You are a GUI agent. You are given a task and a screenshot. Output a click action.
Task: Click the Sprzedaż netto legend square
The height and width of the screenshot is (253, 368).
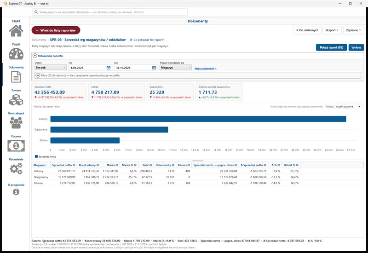[36, 156]
